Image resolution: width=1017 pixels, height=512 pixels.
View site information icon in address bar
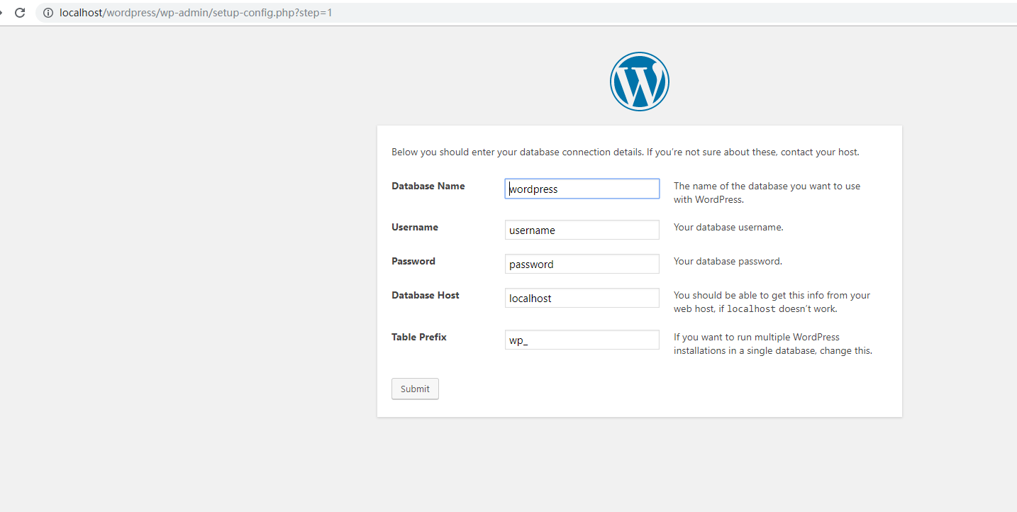[x=48, y=13]
